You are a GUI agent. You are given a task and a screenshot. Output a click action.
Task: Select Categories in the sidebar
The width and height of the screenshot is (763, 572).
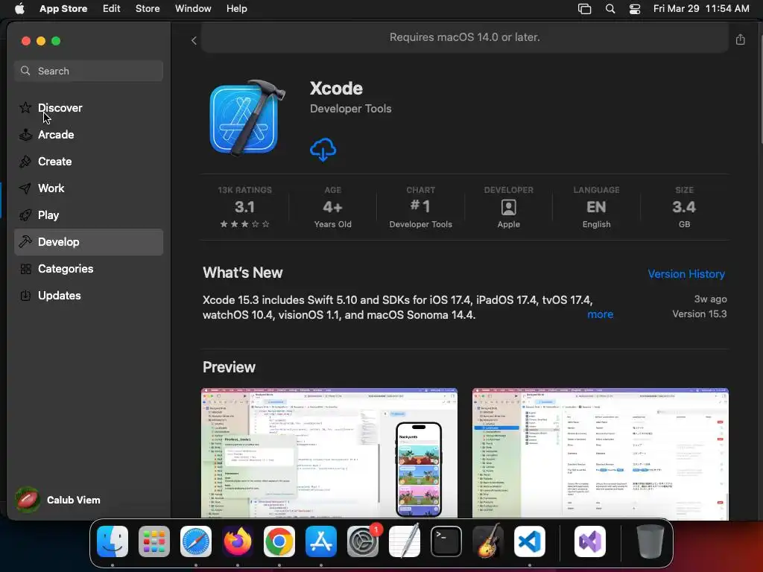click(x=89, y=268)
